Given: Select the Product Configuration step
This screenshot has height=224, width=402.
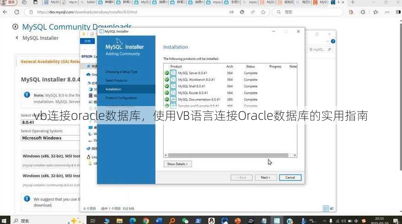Looking at the screenshot, I should pyautogui.click(x=121, y=98).
